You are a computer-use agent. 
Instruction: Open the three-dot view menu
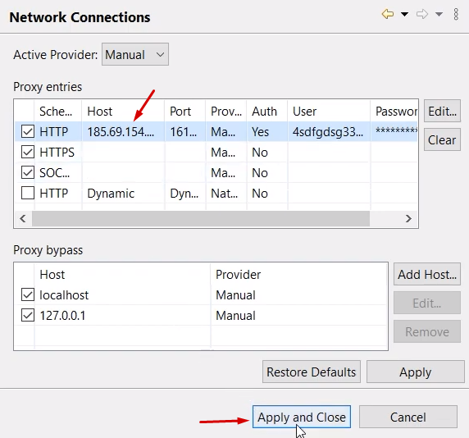(456, 14)
